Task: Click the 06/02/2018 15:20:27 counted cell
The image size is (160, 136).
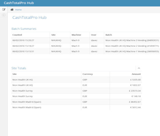Action: [x=23, y=40]
